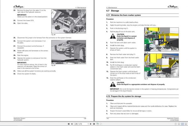
Task: Select two-page facing view
Action: [x=182, y=124]
